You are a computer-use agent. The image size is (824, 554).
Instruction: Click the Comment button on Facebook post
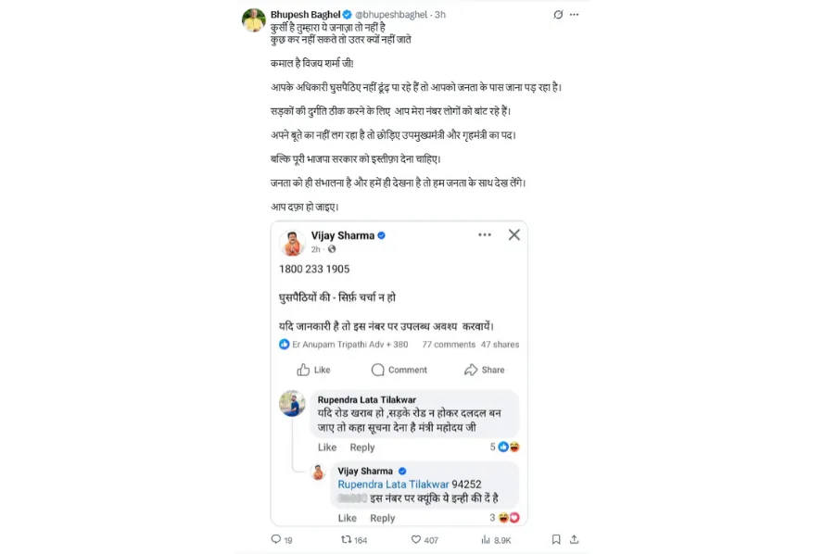tap(399, 370)
